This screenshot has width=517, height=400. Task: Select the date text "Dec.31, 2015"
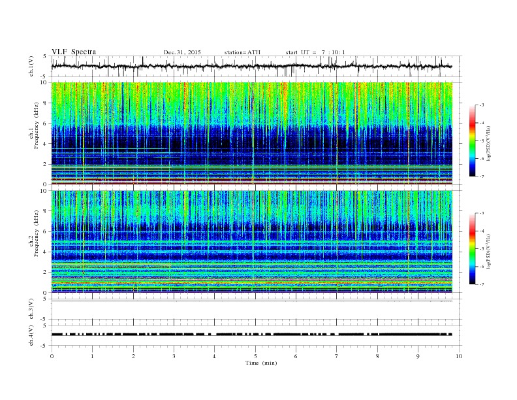[x=182, y=52]
